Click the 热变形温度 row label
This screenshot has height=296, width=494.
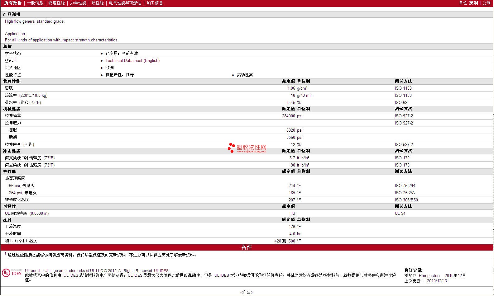[15, 178]
